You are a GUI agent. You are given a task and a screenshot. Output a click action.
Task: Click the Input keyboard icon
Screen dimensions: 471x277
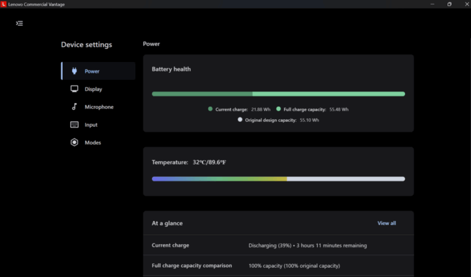74,125
